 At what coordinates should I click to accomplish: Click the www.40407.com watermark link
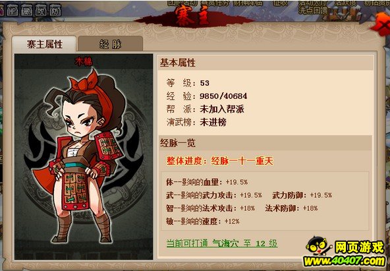[x=345, y=261]
